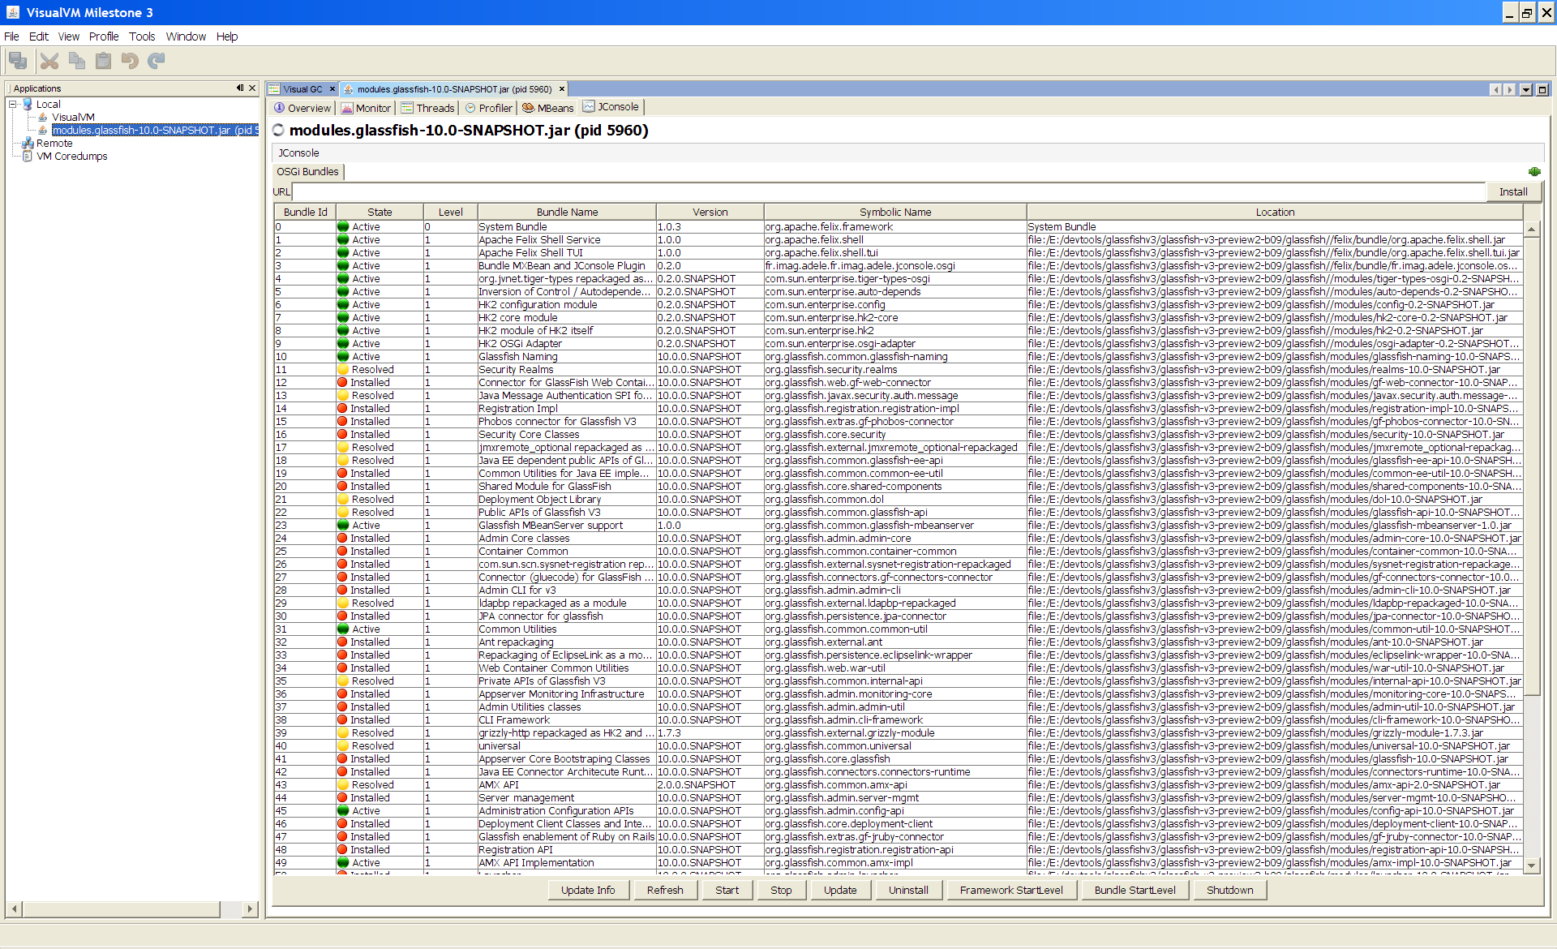
Task: Click the Redo arrow toolbar icon
Action: 157,61
